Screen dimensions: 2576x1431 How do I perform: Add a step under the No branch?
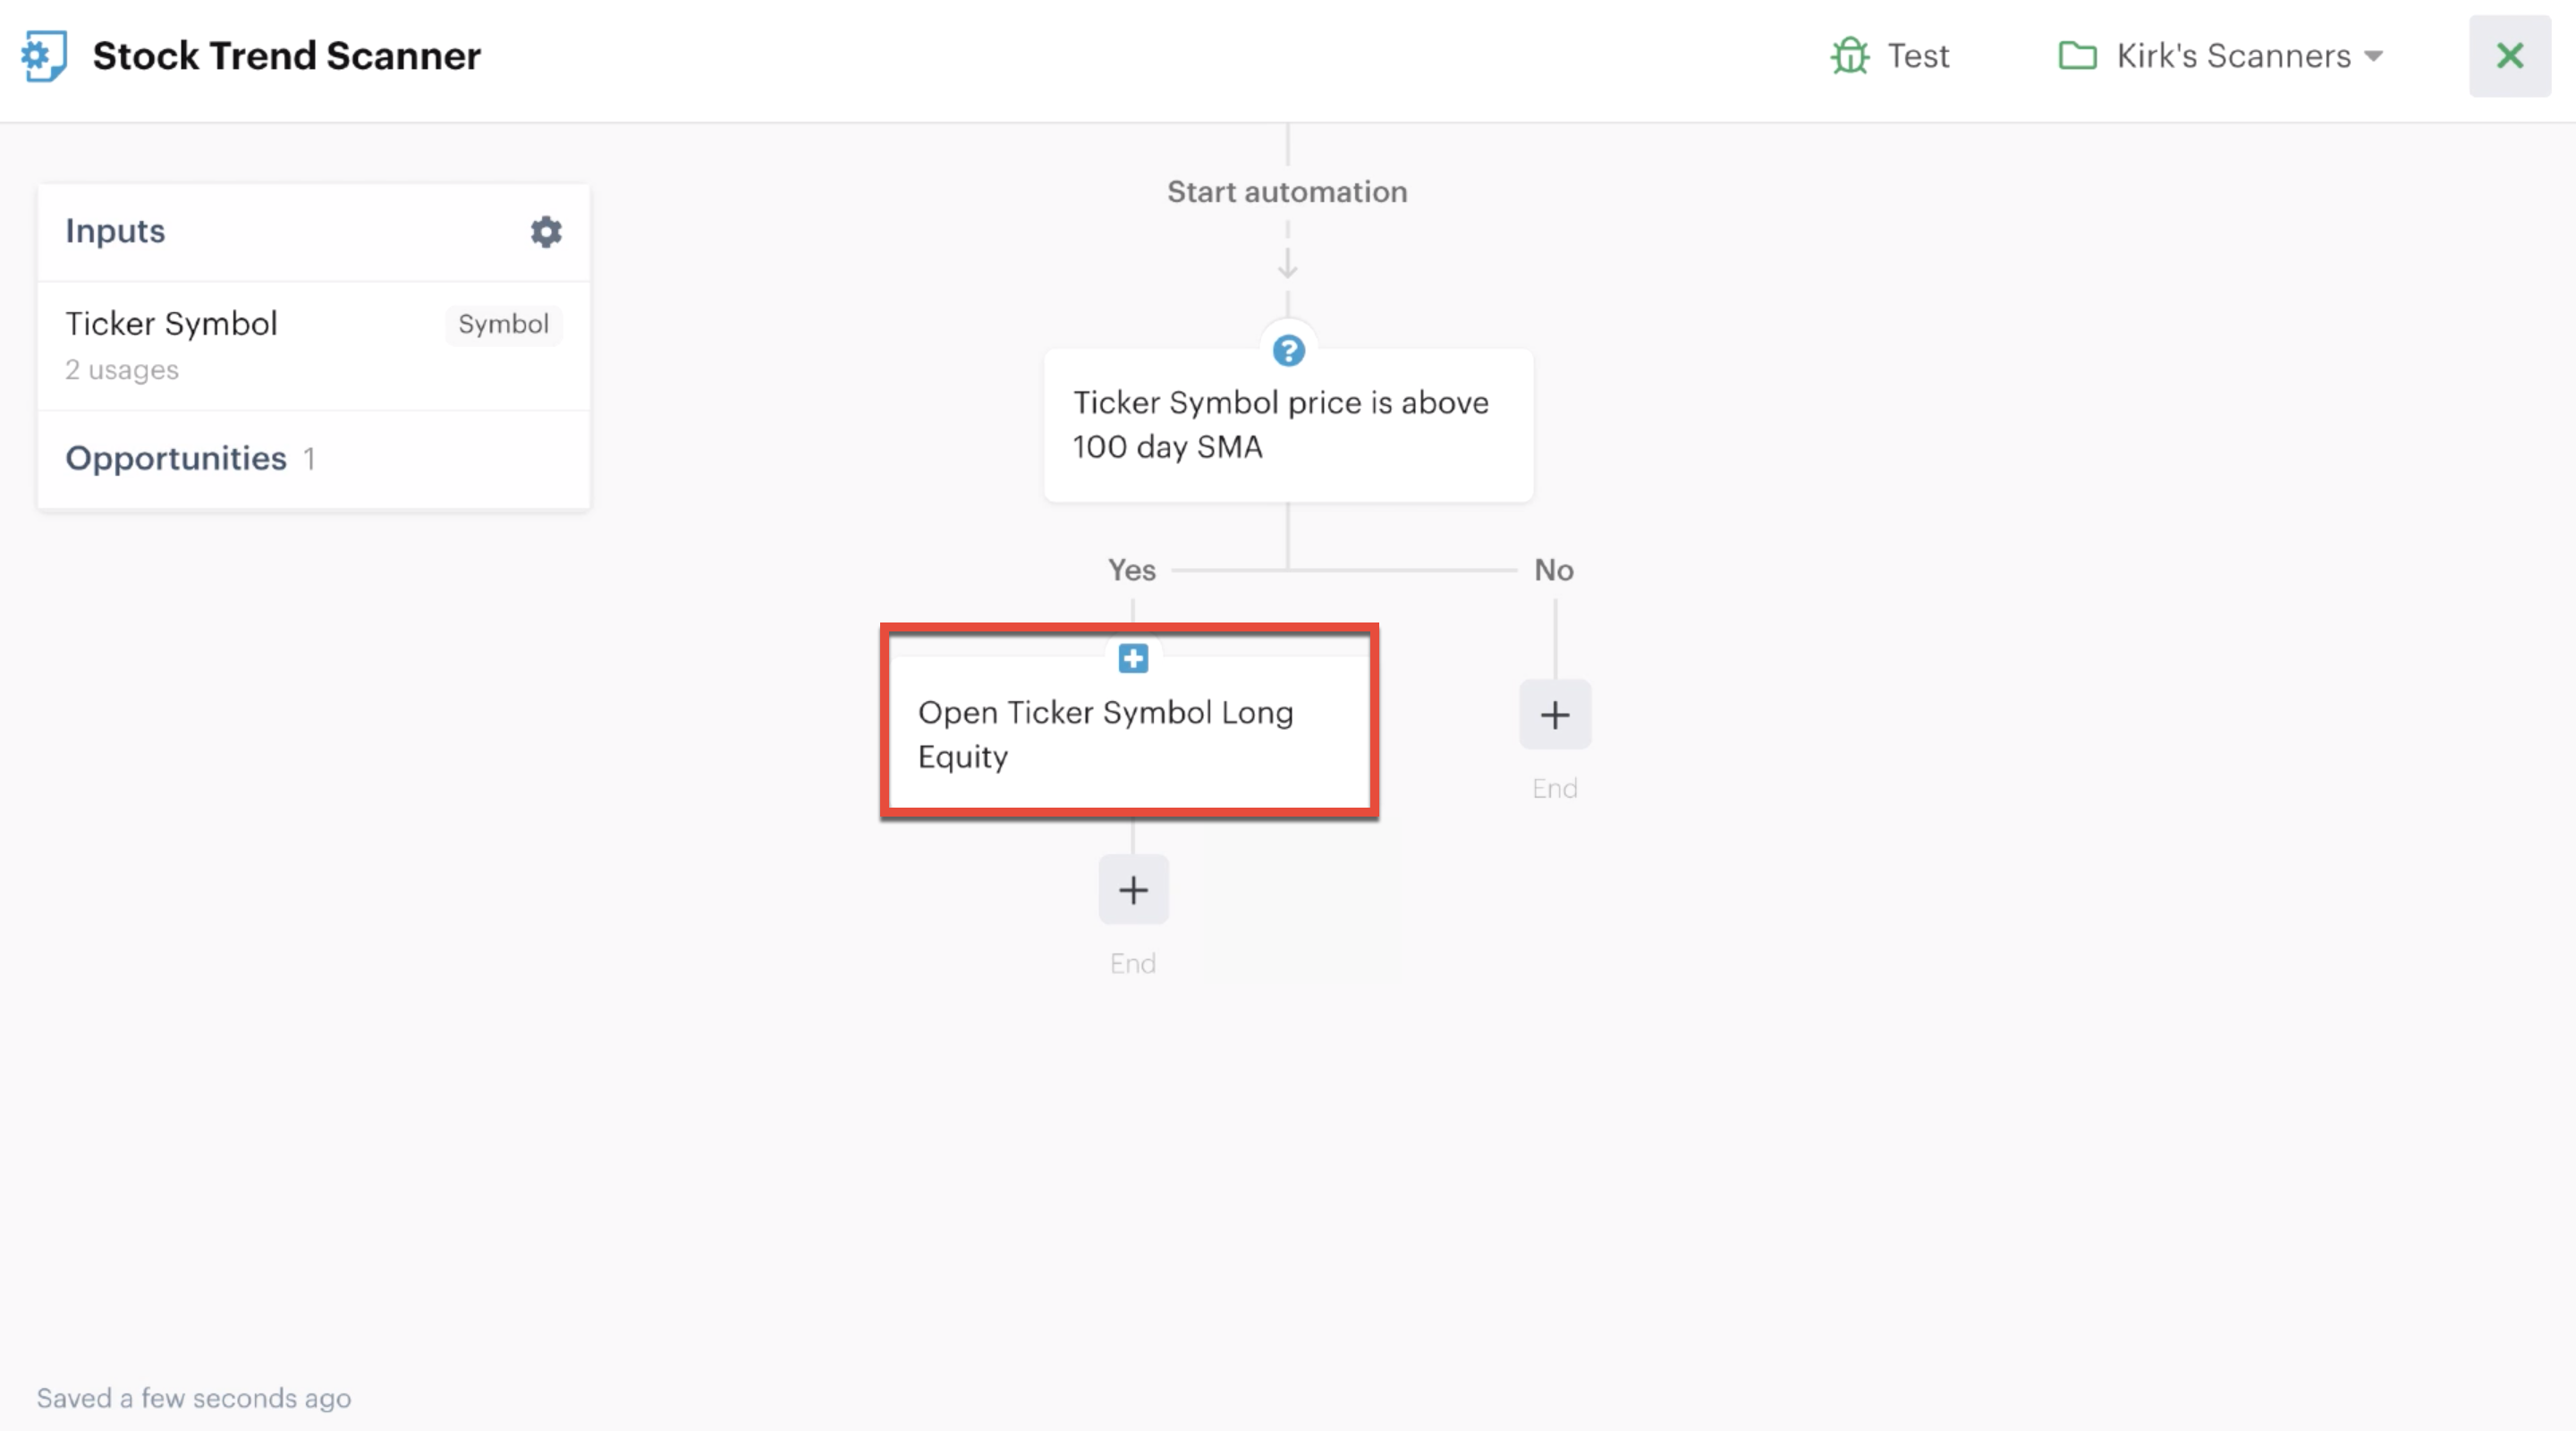(1554, 715)
